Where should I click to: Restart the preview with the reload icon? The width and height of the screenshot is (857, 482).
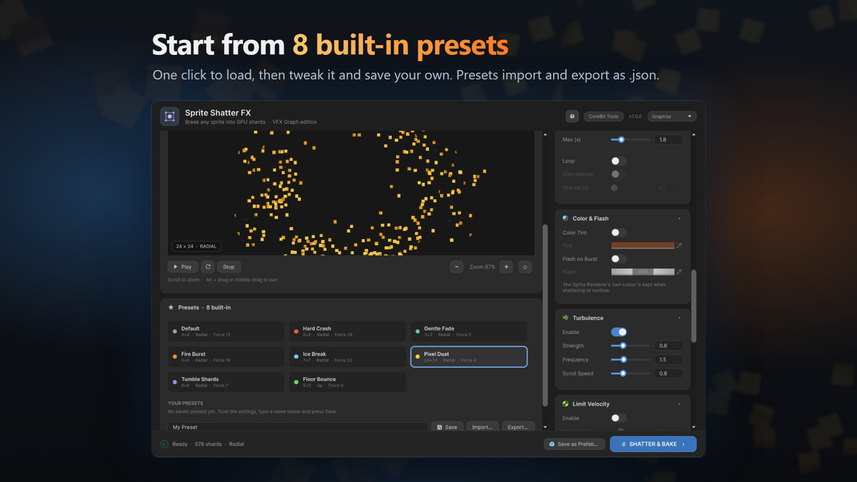(x=208, y=267)
